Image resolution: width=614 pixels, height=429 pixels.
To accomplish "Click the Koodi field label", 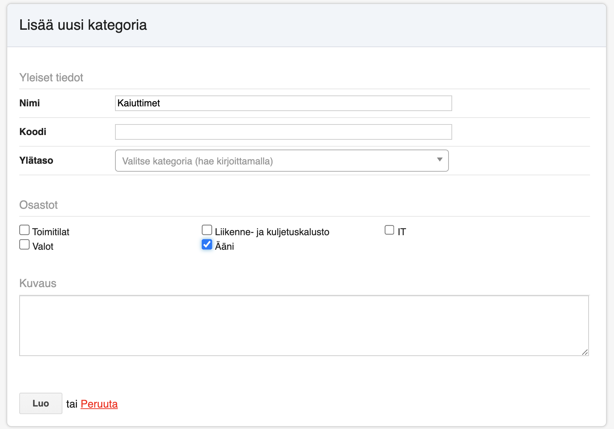I will [x=33, y=132].
